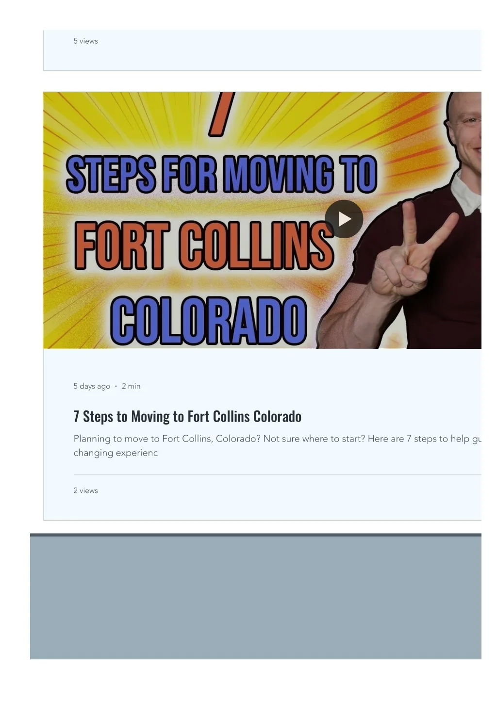The width and height of the screenshot is (497, 703).
Task: Click the gray footer section
Action: tap(256, 598)
